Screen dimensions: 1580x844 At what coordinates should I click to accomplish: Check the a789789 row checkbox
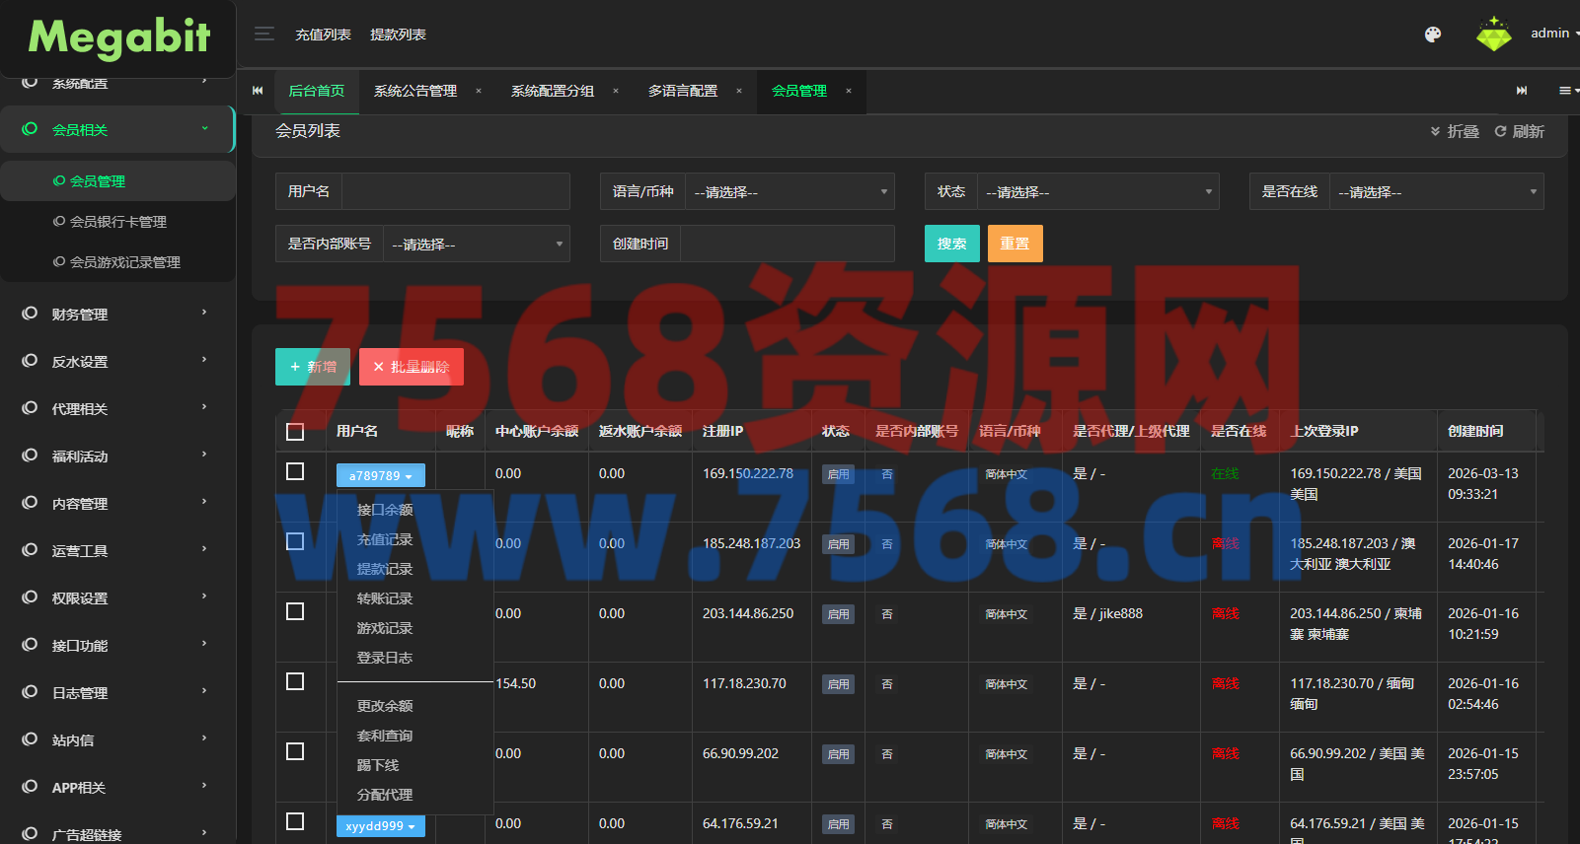click(x=295, y=472)
